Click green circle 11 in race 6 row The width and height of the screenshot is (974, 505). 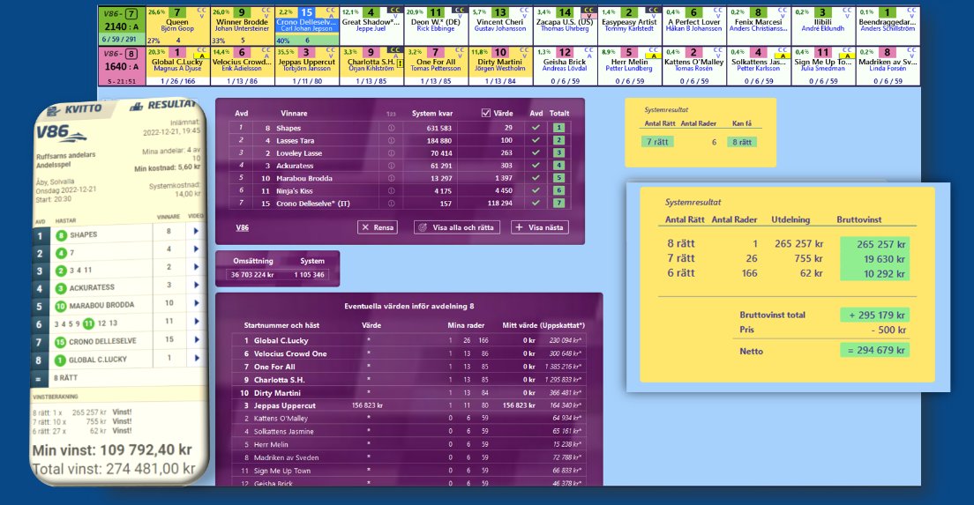(x=88, y=323)
